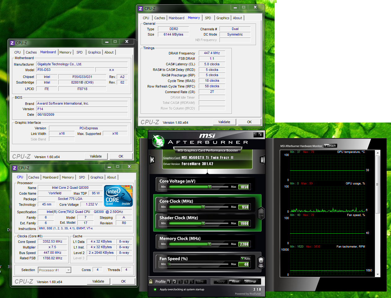Image resolution: width=391 pixels, height=298 pixels.
Task: Click the Core Clock 950 value field
Action: pyautogui.click(x=244, y=207)
